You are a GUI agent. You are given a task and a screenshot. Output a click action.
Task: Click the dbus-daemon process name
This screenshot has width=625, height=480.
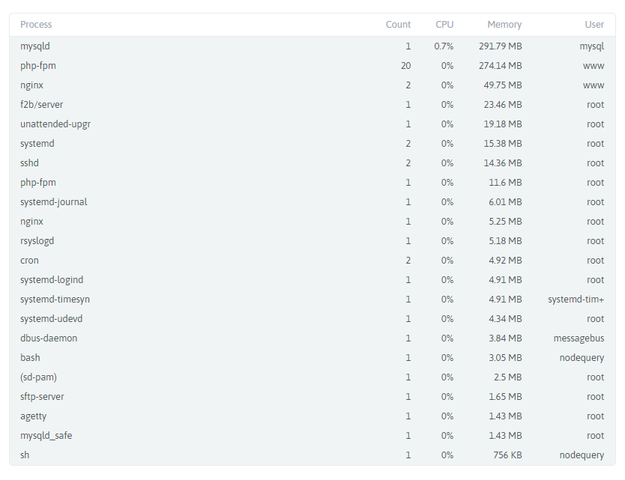48,338
